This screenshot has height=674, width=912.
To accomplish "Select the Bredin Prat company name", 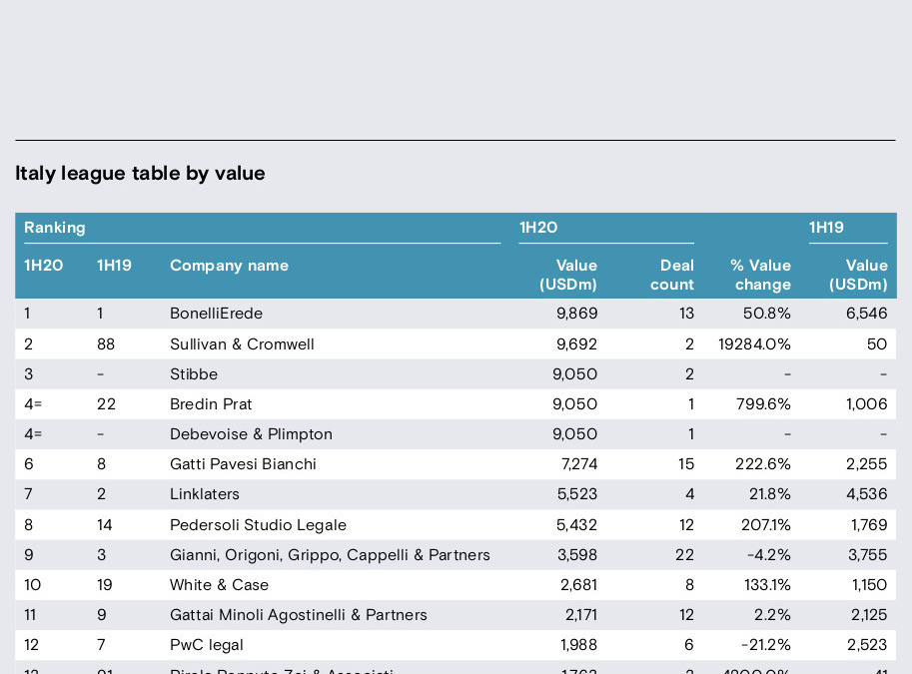I will 211,404.
